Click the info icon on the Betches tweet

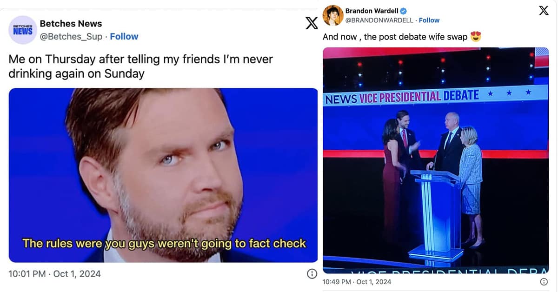tap(312, 274)
